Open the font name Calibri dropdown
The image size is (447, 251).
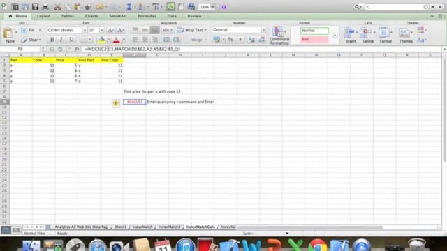(85, 30)
